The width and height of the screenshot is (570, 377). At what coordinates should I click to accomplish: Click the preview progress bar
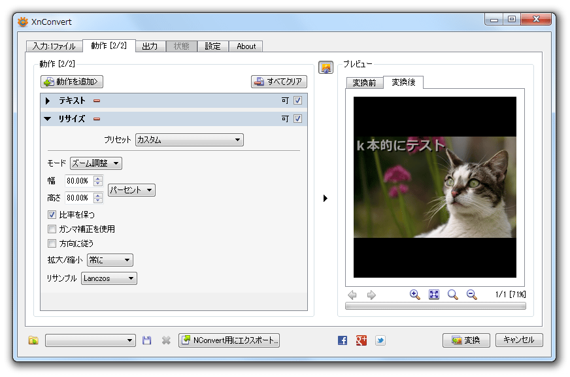(x=435, y=306)
